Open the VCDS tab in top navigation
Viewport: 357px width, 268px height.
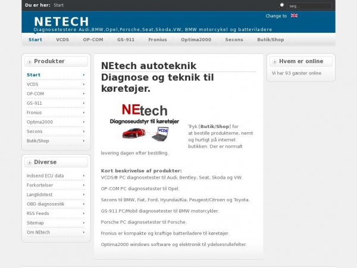click(x=62, y=40)
